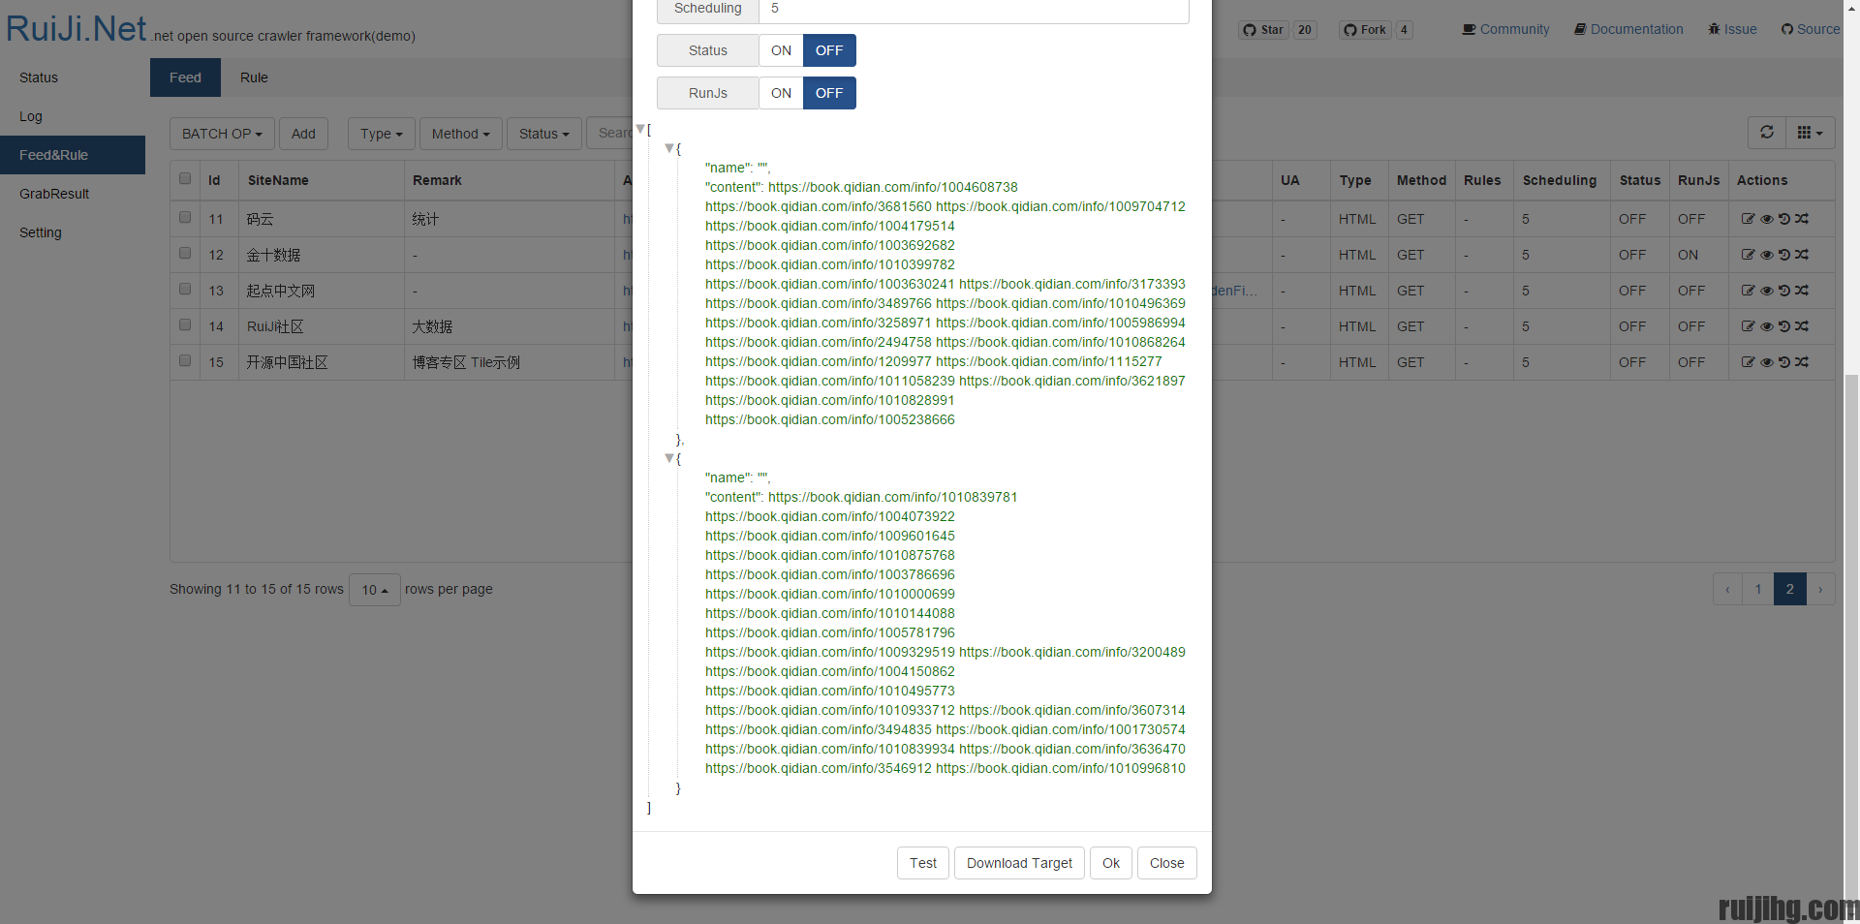The image size is (1860, 924).
Task: Click the history icon for row 14
Action: click(x=1783, y=326)
